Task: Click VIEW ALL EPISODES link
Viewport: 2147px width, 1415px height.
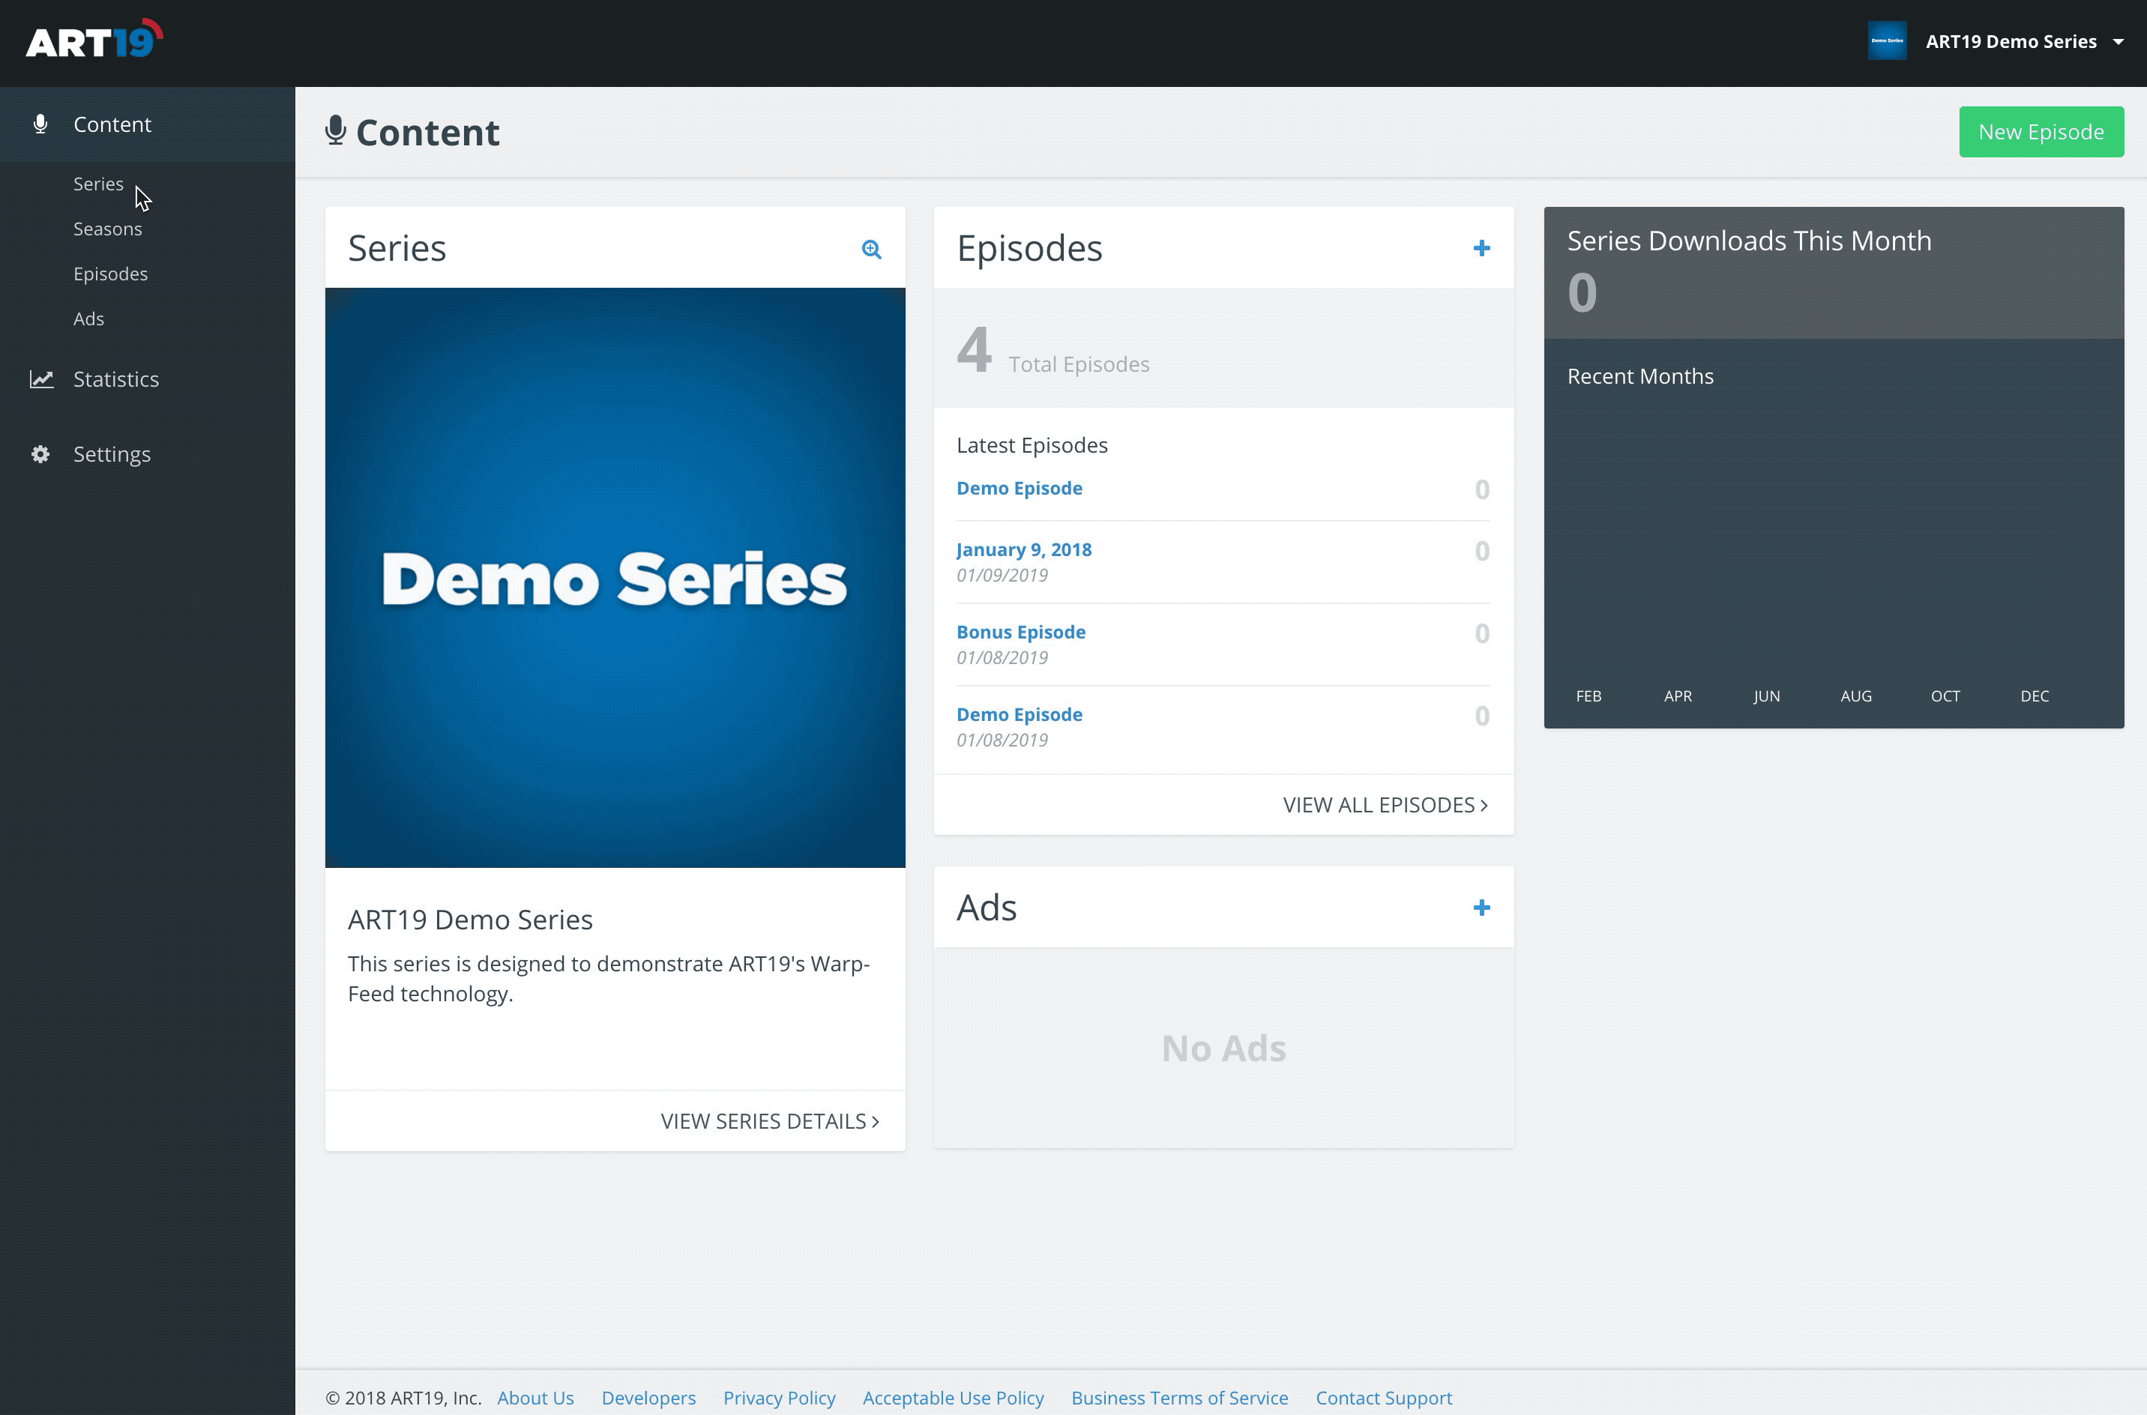Action: (x=1385, y=805)
